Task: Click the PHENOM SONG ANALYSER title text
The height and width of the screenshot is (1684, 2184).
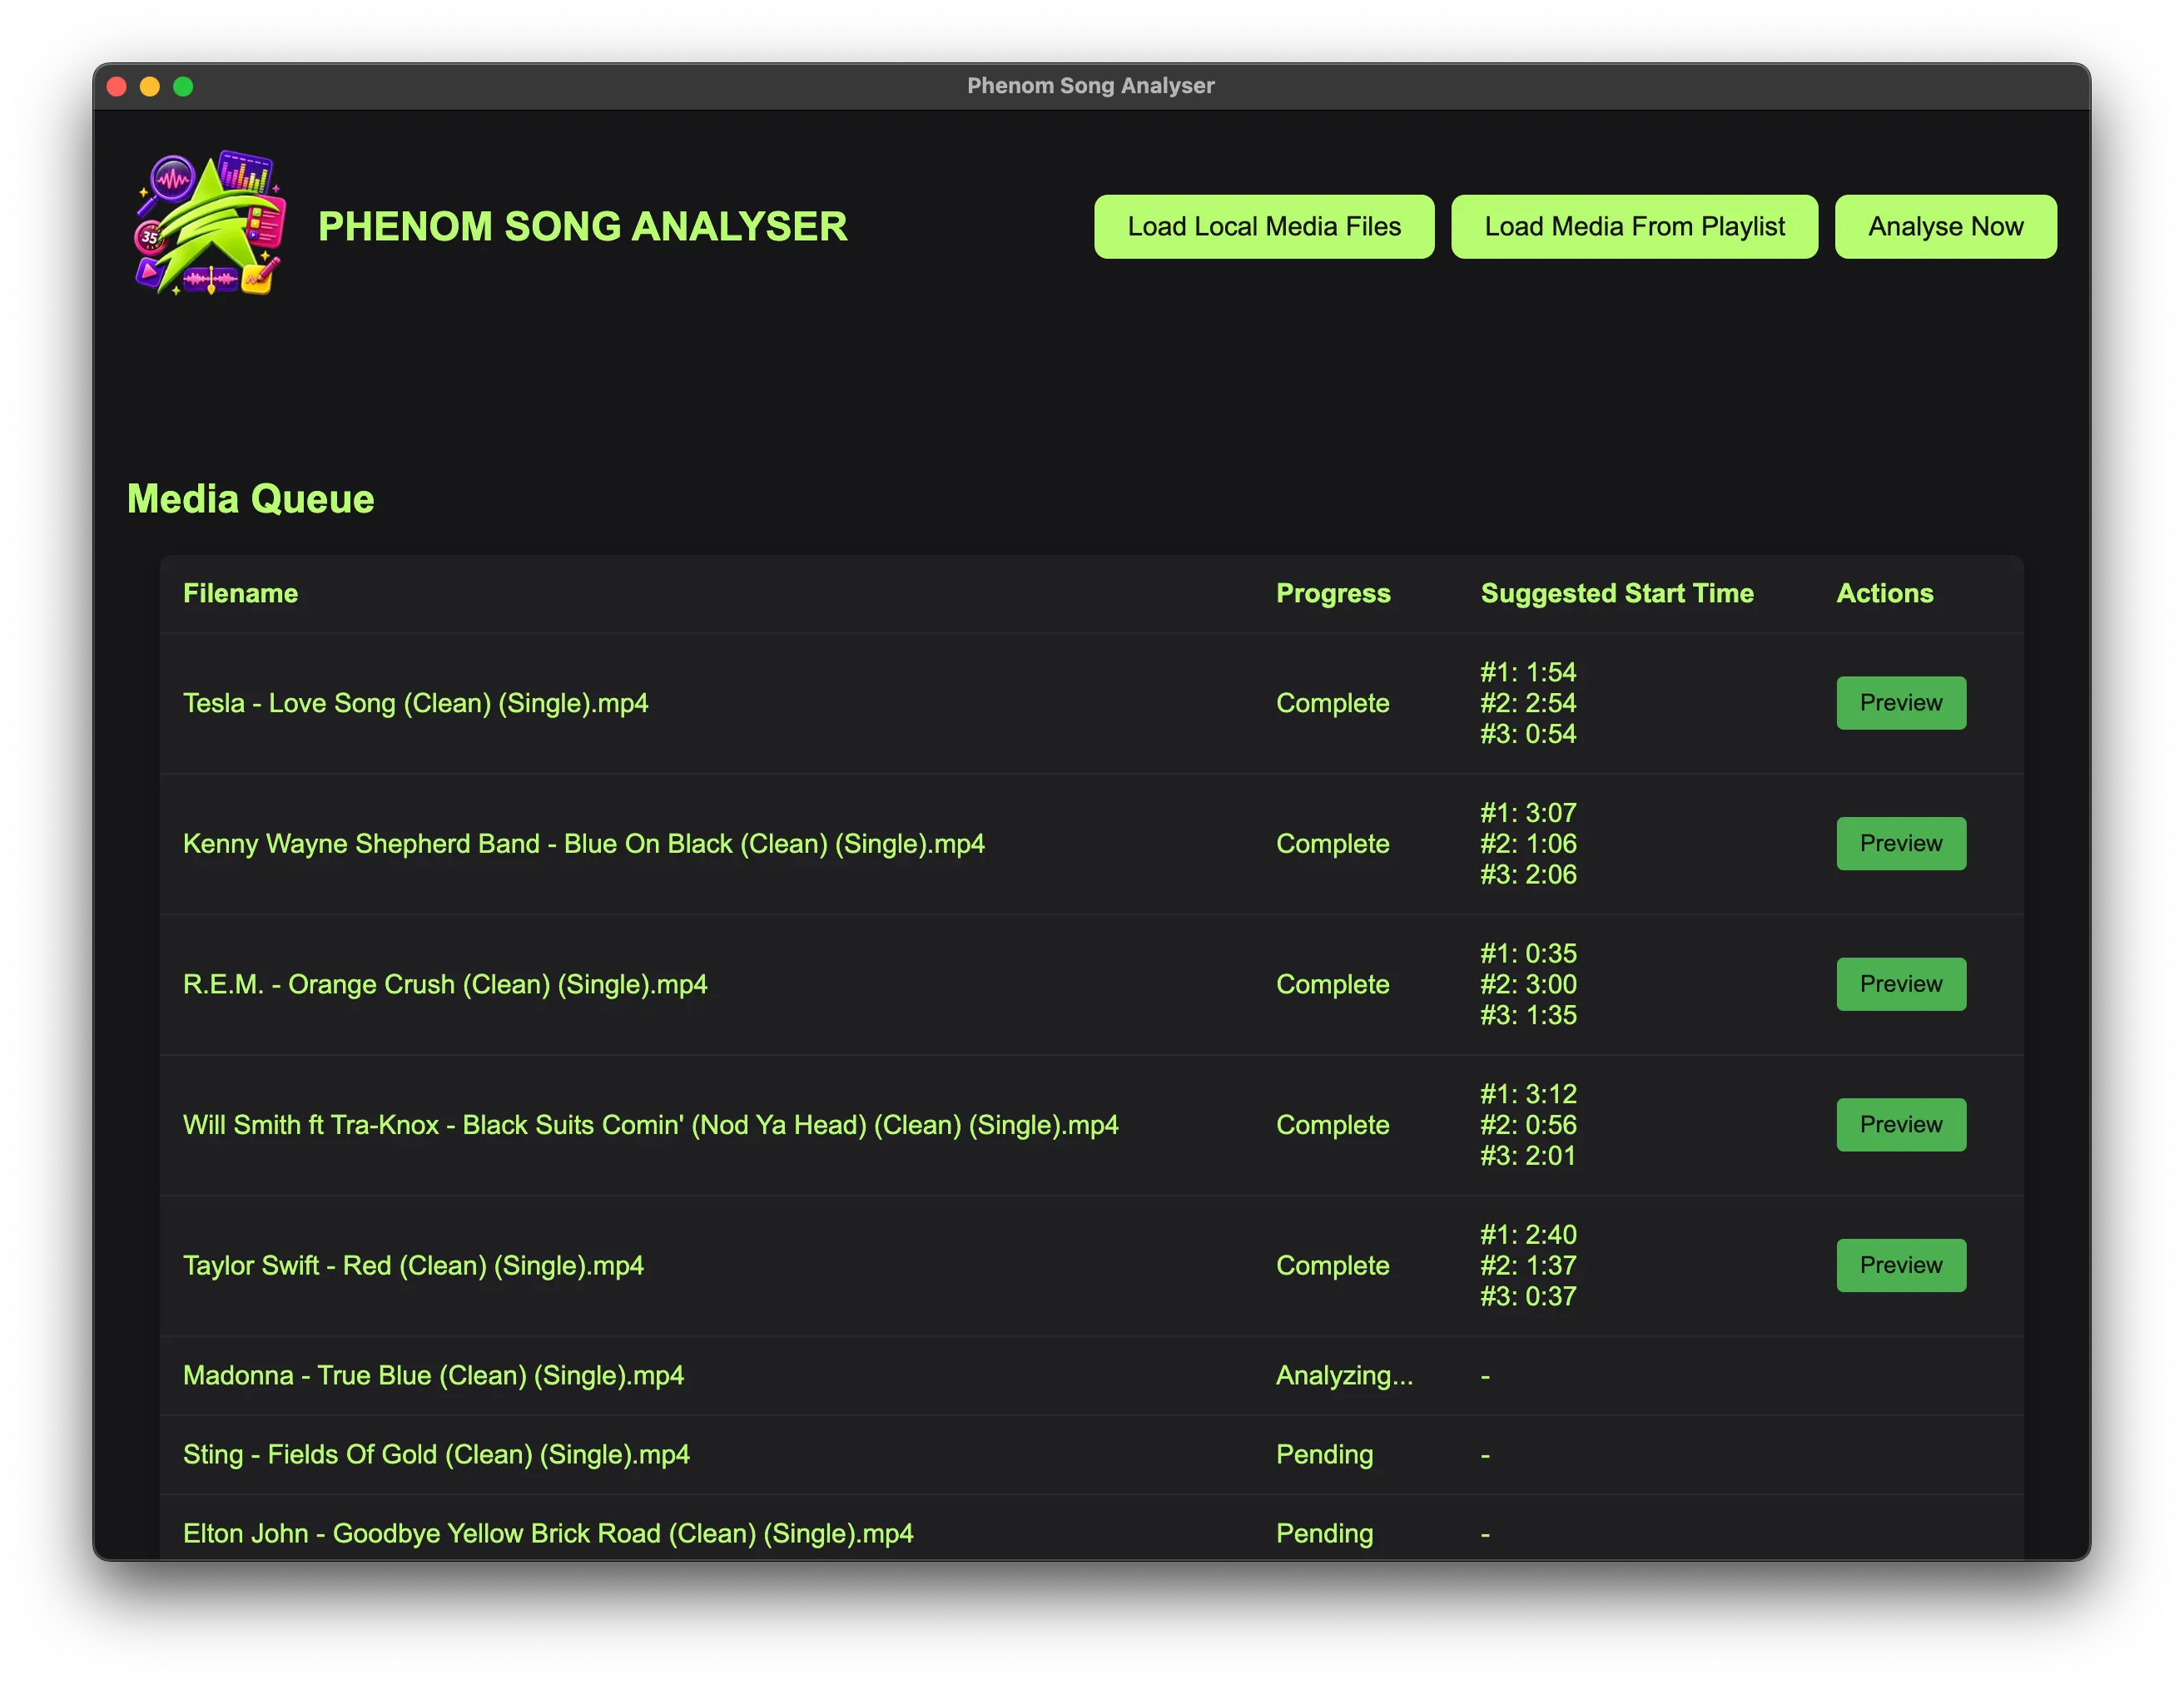Action: [582, 227]
